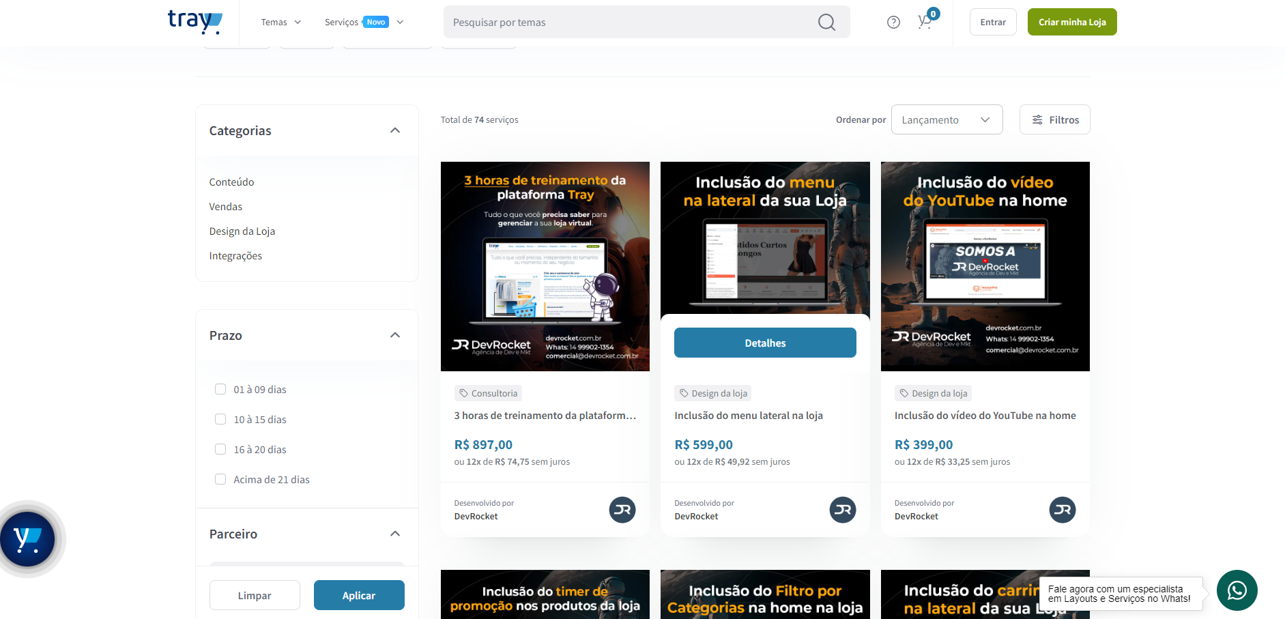Click the Tray logo in header
The image size is (1285, 619).
click(195, 22)
